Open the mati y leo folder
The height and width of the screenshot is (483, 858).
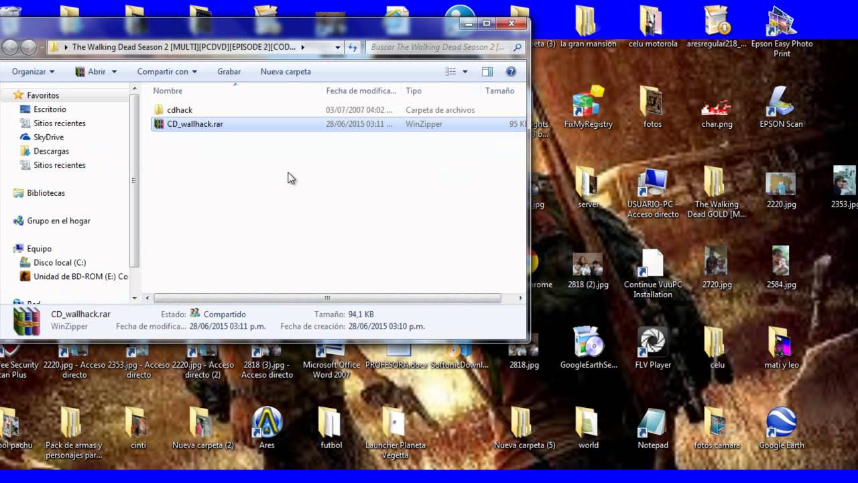click(781, 347)
